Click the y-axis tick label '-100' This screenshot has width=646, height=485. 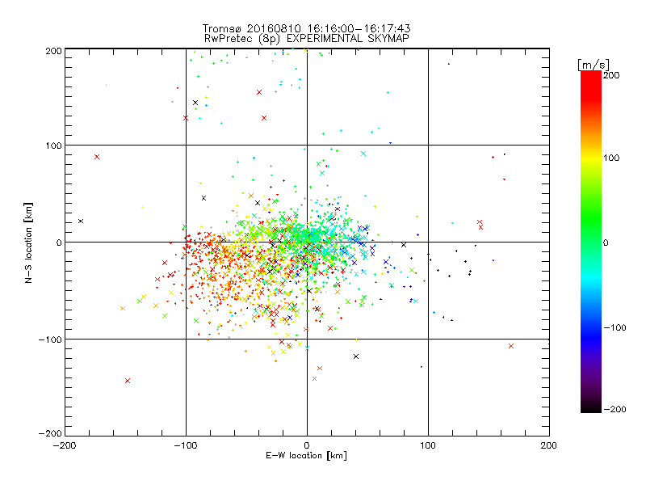click(x=50, y=339)
